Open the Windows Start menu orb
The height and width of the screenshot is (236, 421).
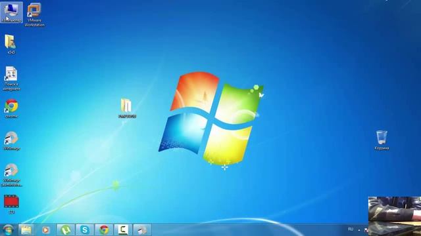8,230
